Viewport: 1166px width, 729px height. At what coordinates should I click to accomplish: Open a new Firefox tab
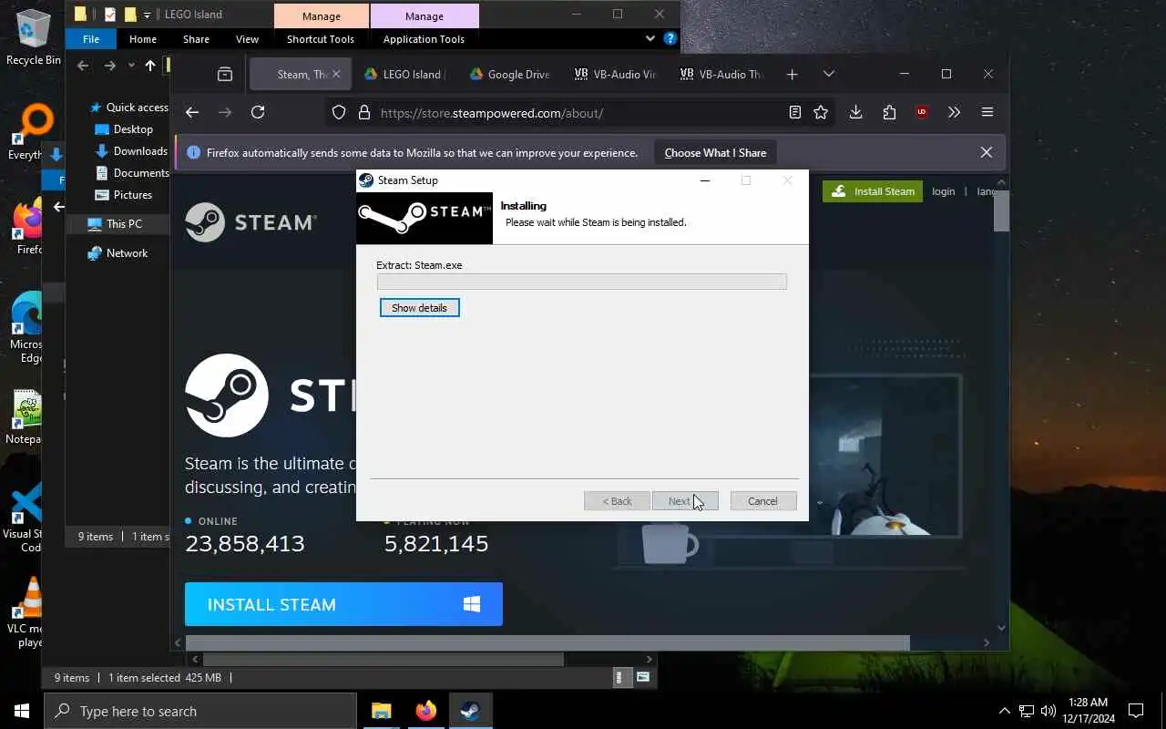pos(792,75)
